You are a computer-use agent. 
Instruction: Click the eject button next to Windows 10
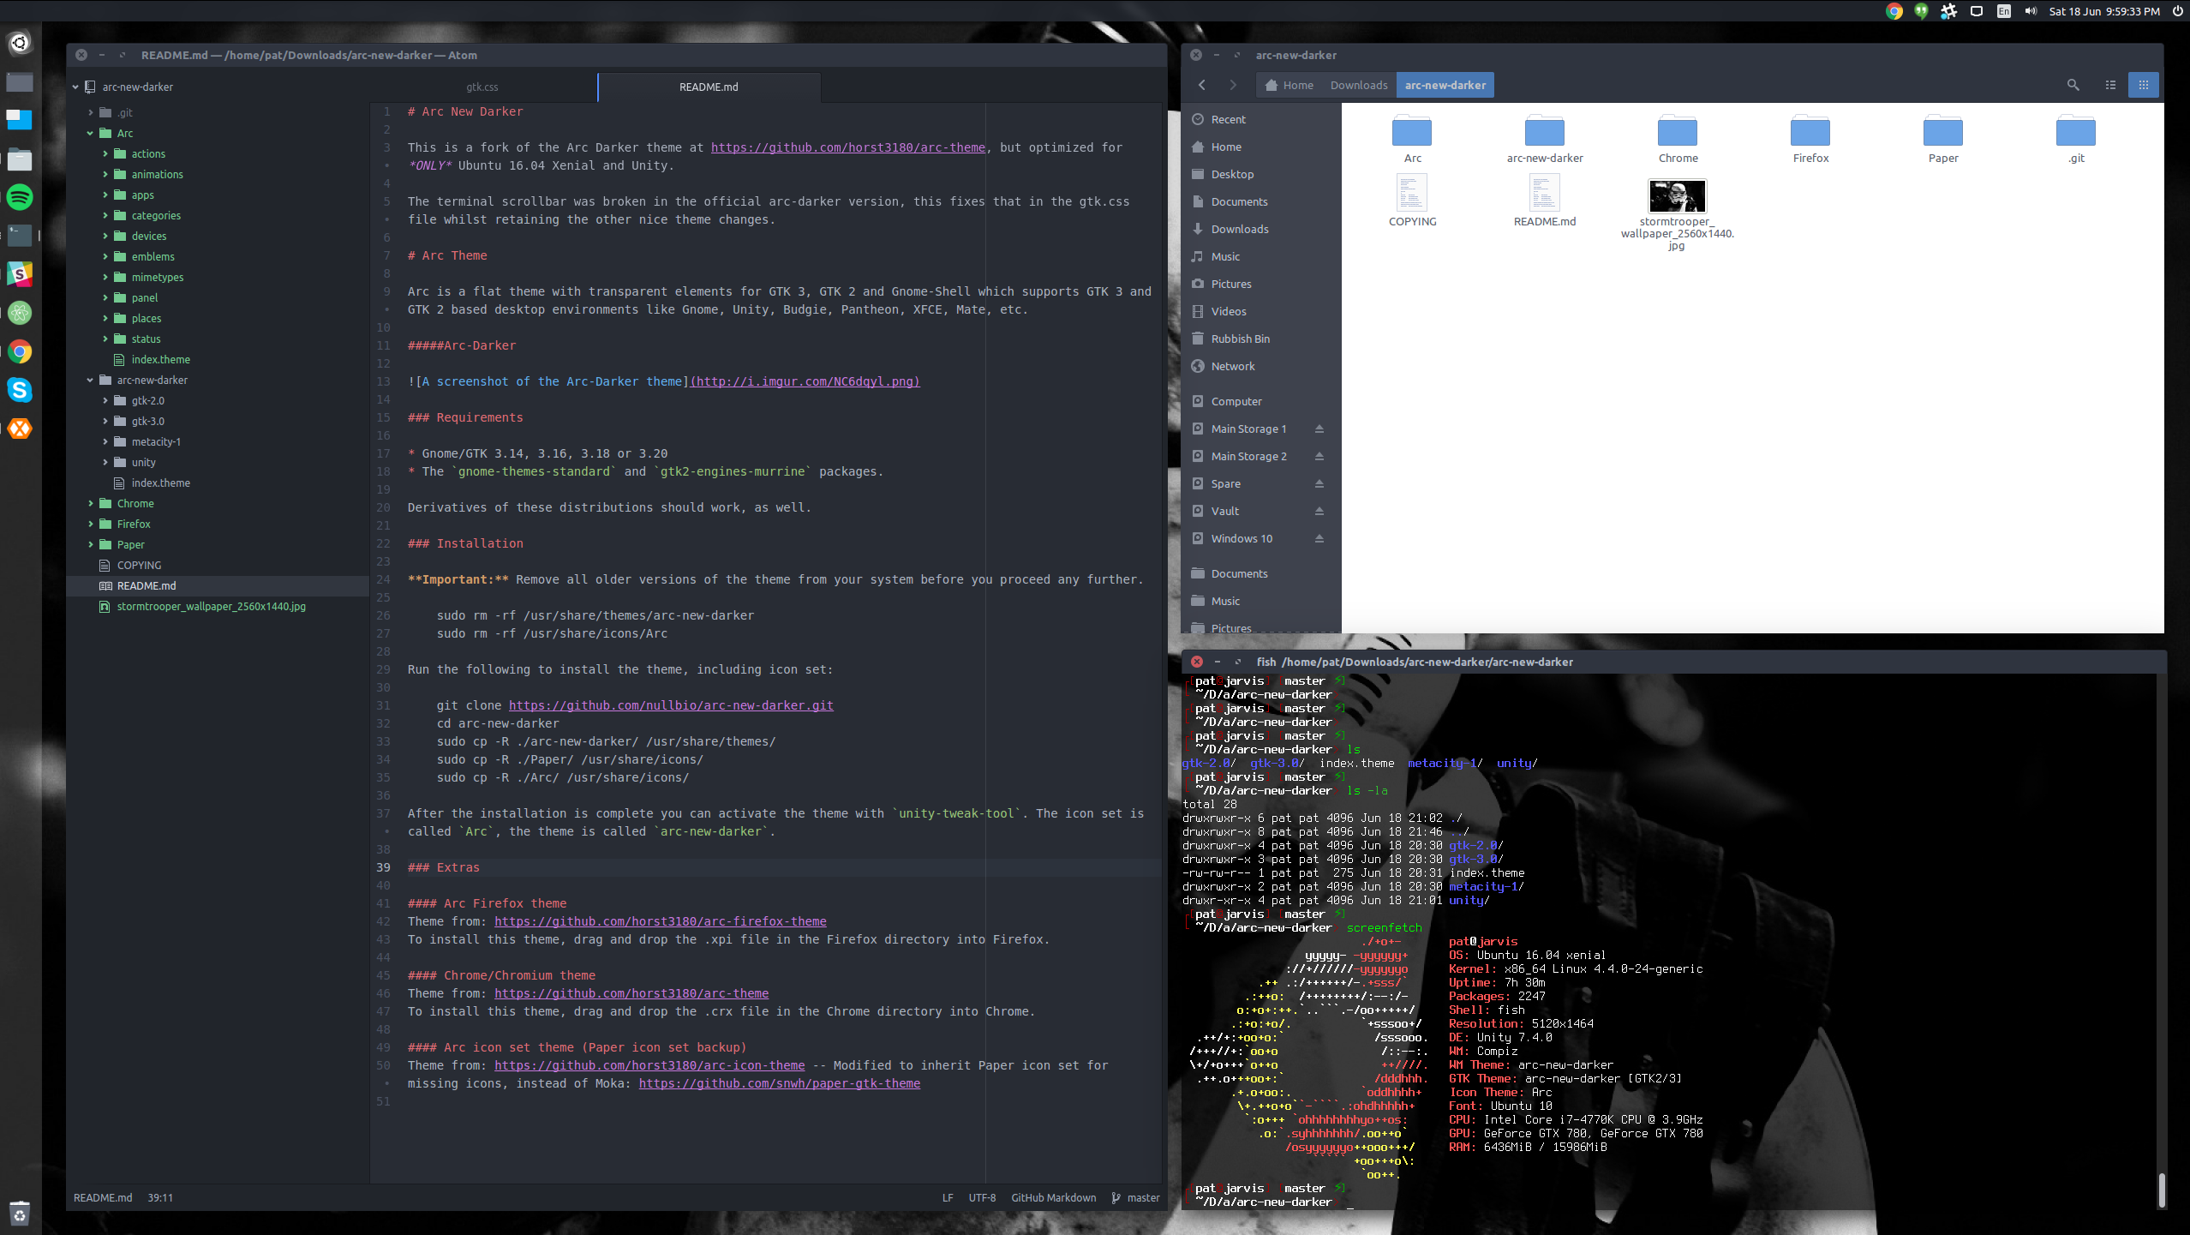point(1319,538)
